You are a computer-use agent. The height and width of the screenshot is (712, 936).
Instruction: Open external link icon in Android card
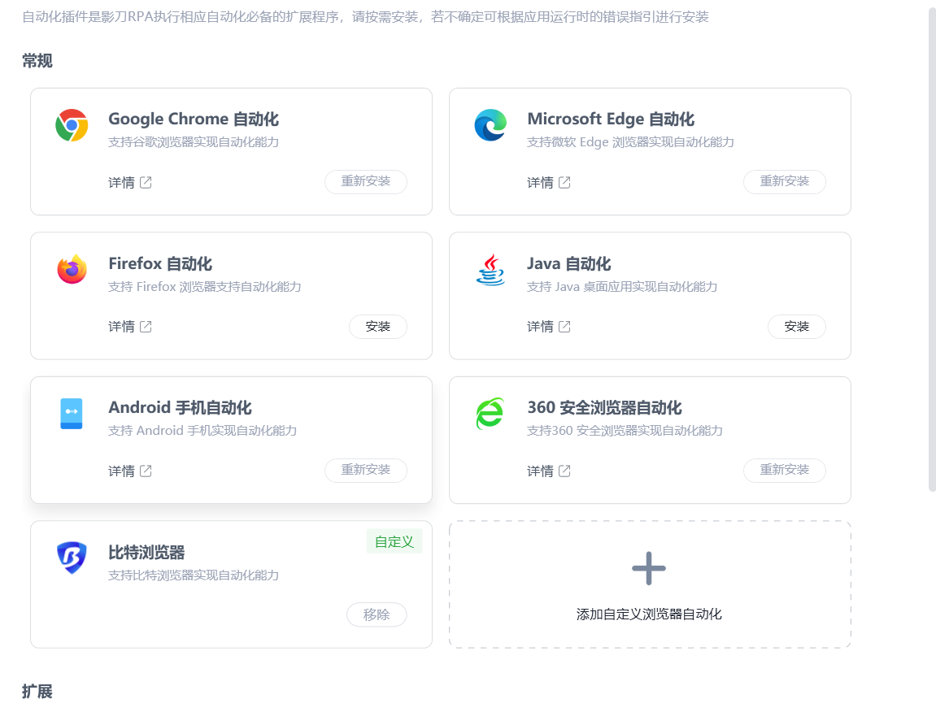146,471
